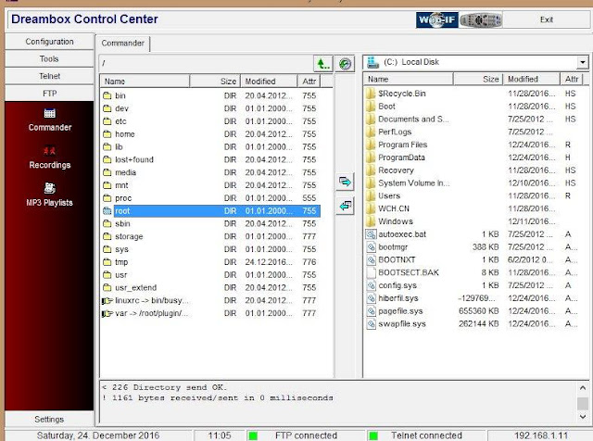Select the proc directory row

[x=210, y=198]
